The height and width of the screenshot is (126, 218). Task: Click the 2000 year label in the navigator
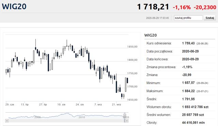click(37, 117)
